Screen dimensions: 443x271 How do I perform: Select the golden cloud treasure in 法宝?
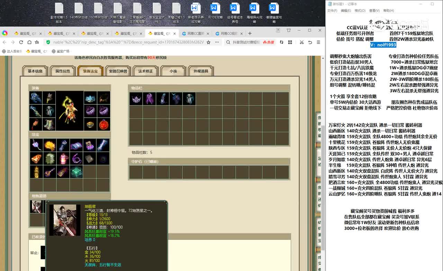click(x=50, y=146)
